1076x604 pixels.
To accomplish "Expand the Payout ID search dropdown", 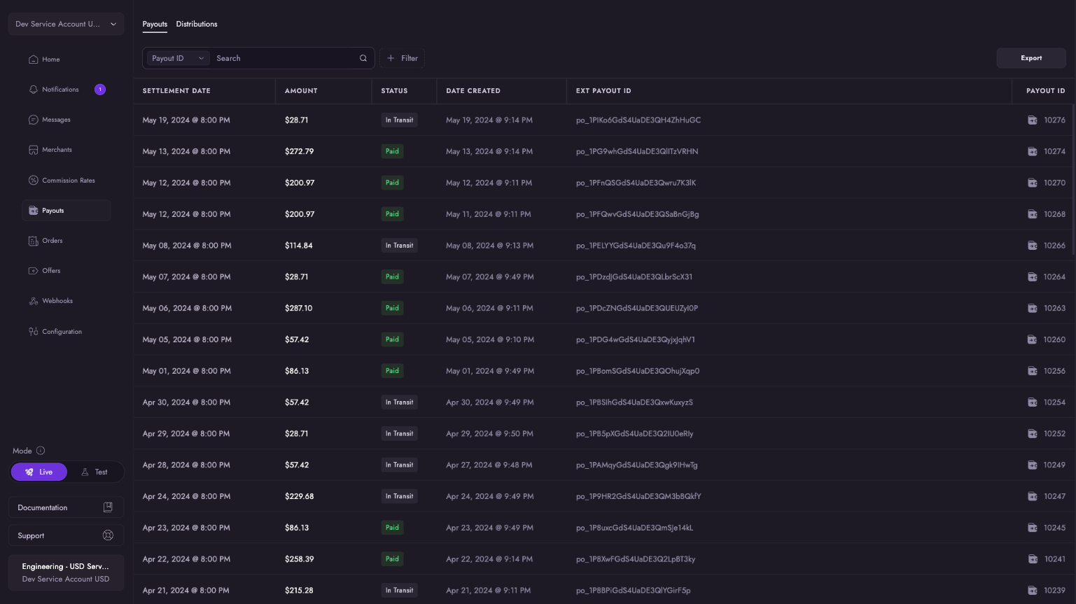I will pyautogui.click(x=178, y=58).
